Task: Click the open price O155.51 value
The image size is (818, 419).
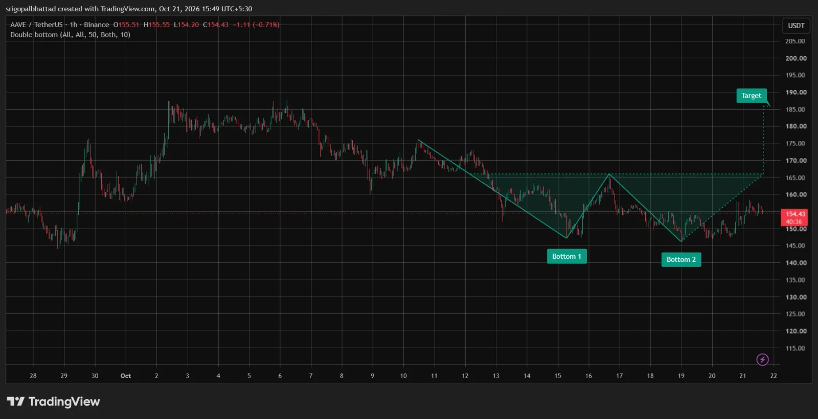Action: (126, 24)
